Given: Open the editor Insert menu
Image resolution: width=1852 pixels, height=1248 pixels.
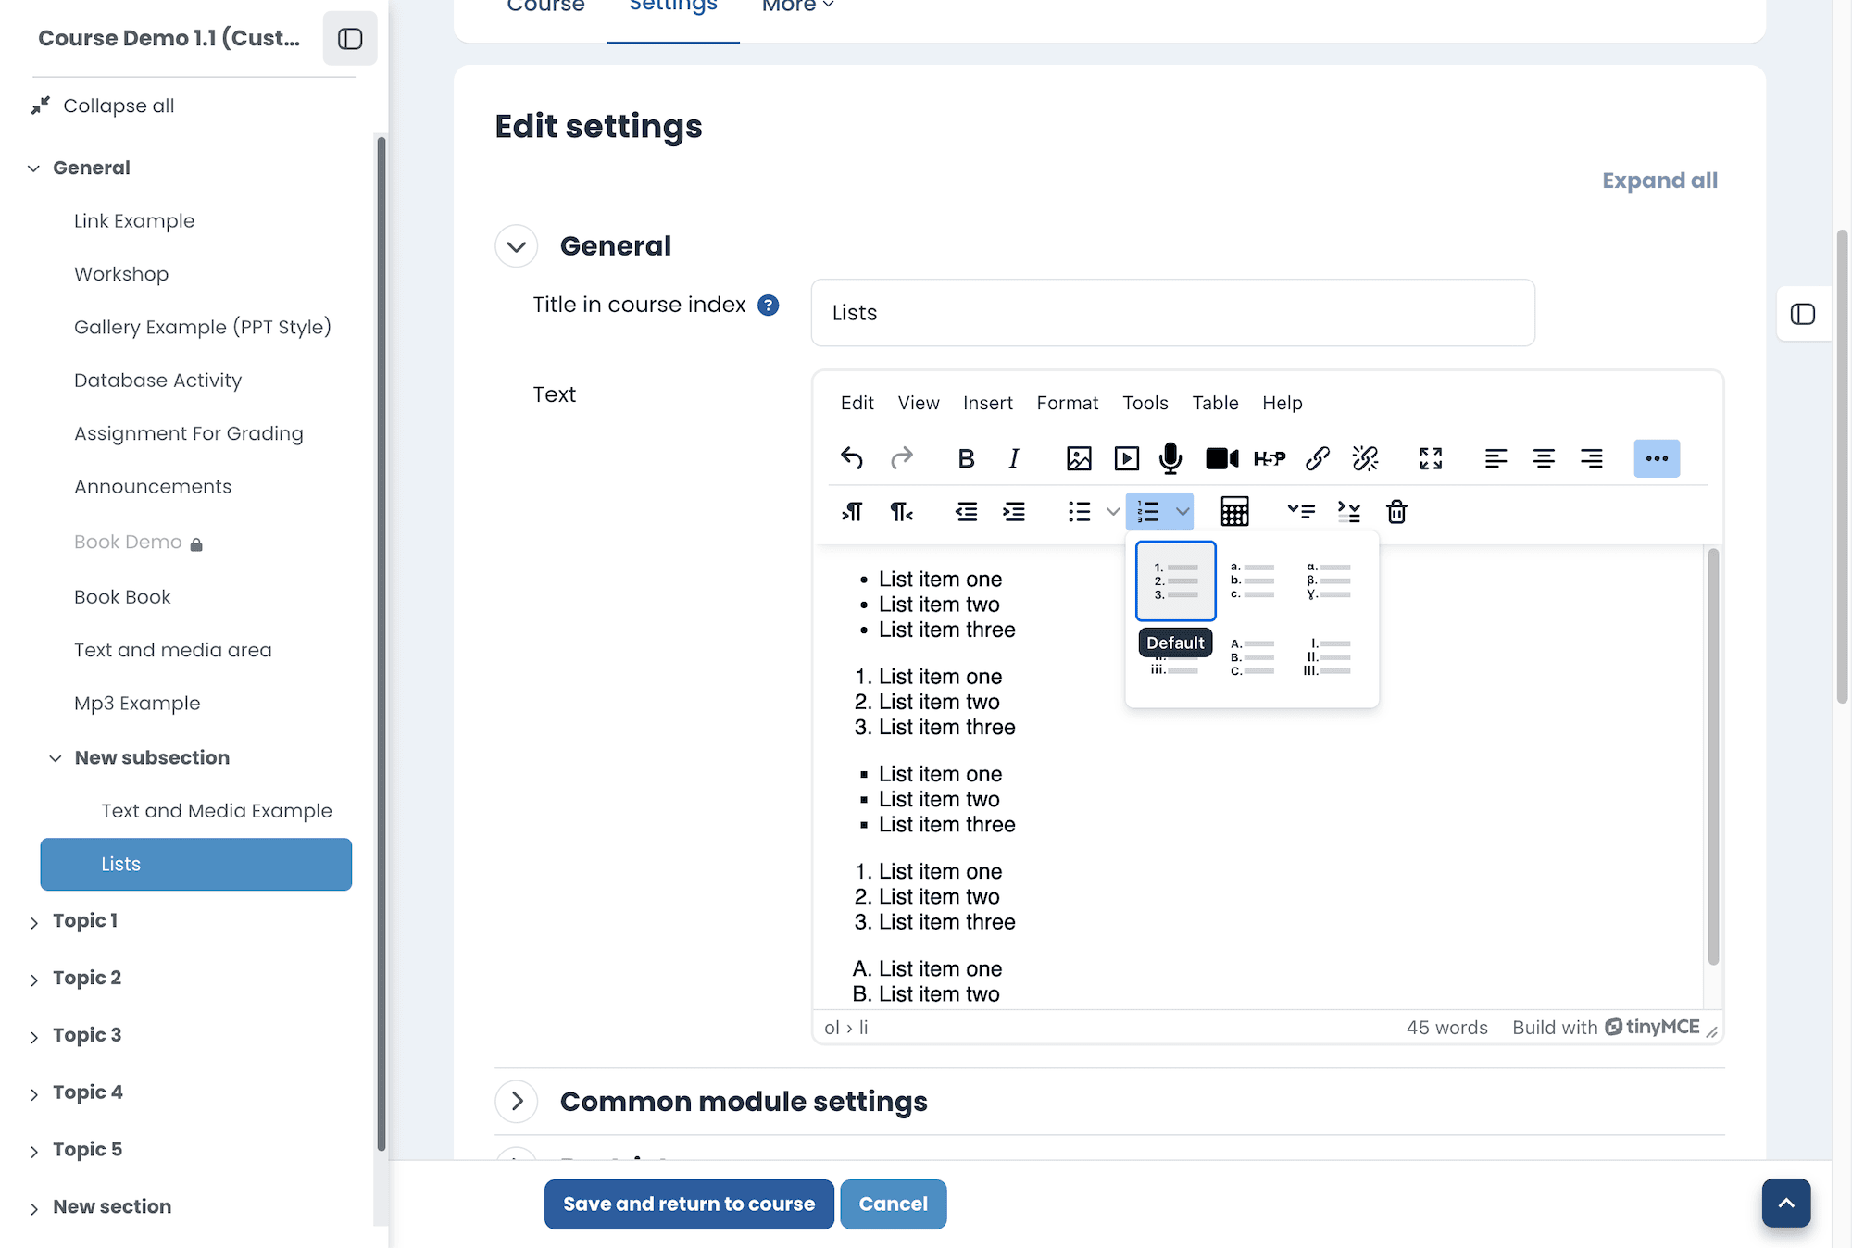Looking at the screenshot, I should click(x=987, y=403).
